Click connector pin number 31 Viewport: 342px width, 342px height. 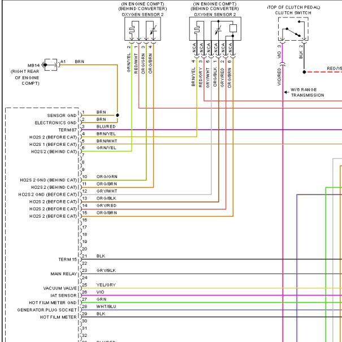click(x=85, y=328)
